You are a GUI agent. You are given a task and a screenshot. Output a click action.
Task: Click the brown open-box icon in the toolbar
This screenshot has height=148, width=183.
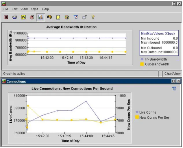tap(49, 17)
